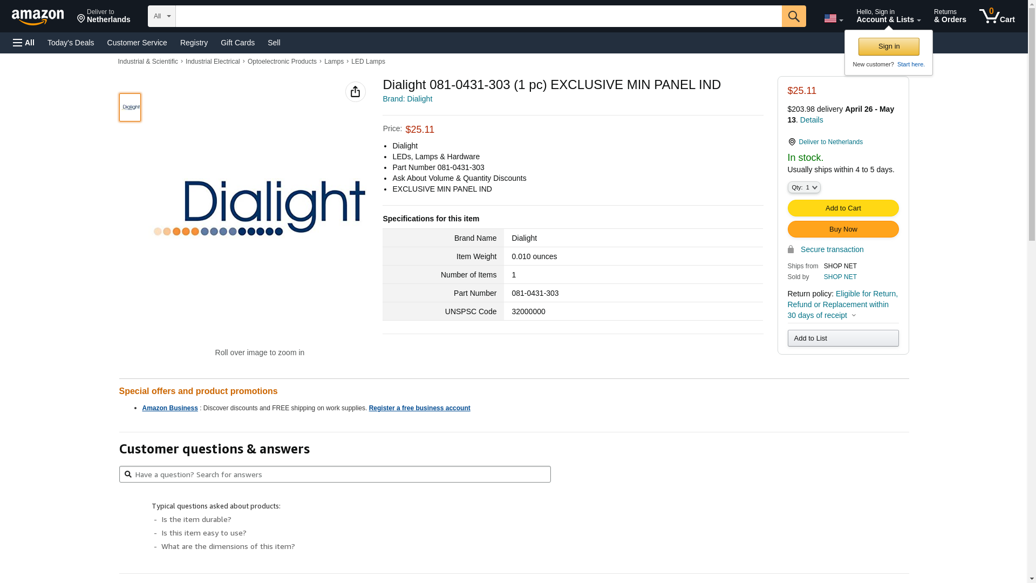Expand the return policy details chevron
The height and width of the screenshot is (583, 1036).
click(854, 315)
